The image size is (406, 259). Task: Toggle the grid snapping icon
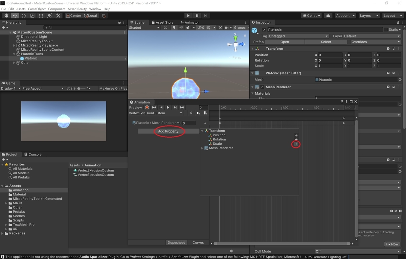tap(104, 16)
